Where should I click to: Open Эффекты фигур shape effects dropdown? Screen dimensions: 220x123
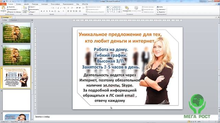click(148, 12)
